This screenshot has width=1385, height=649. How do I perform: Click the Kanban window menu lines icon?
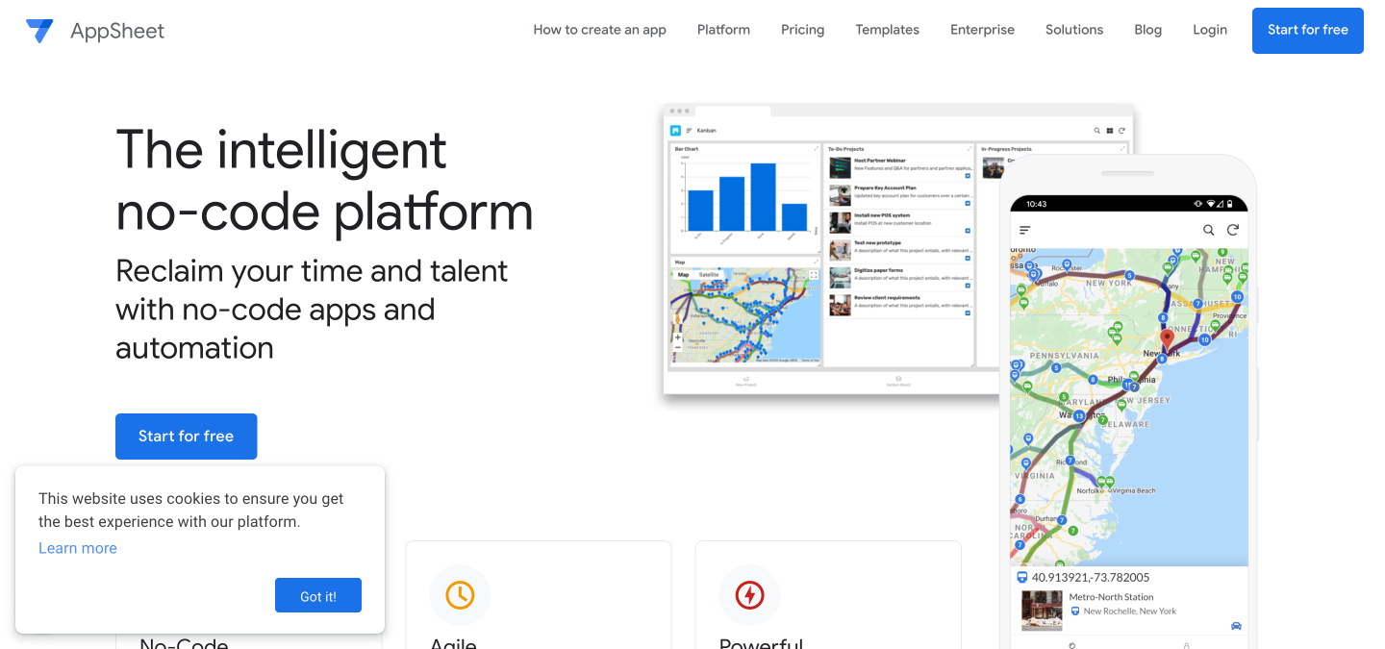tap(689, 130)
